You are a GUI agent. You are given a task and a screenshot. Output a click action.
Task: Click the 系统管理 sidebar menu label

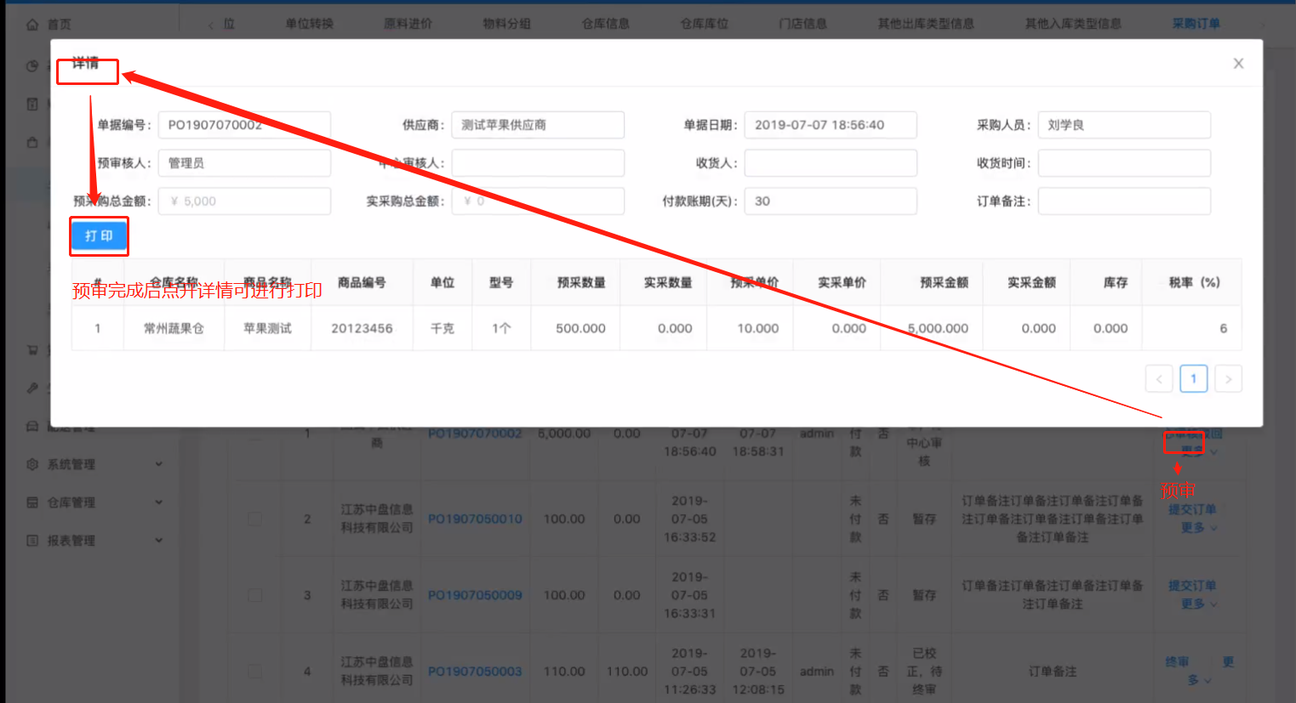(x=71, y=464)
